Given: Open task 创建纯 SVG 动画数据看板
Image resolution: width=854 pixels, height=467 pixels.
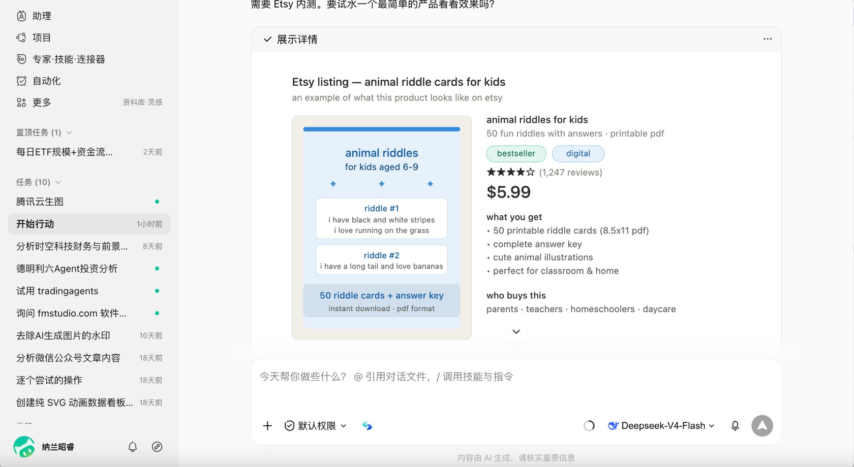Looking at the screenshot, I should tap(89, 403).
